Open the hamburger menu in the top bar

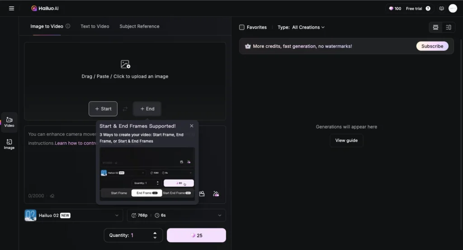click(x=11, y=8)
